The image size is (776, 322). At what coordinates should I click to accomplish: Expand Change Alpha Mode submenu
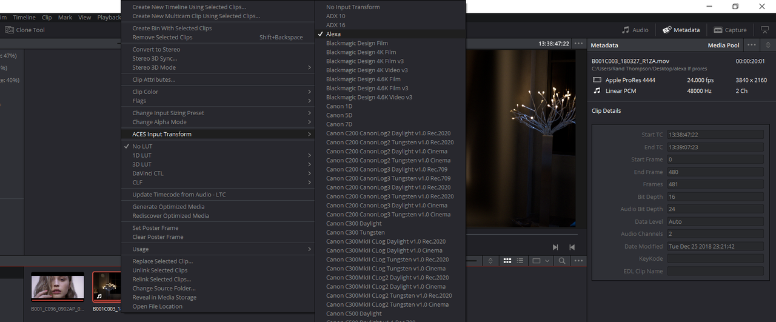click(x=218, y=122)
